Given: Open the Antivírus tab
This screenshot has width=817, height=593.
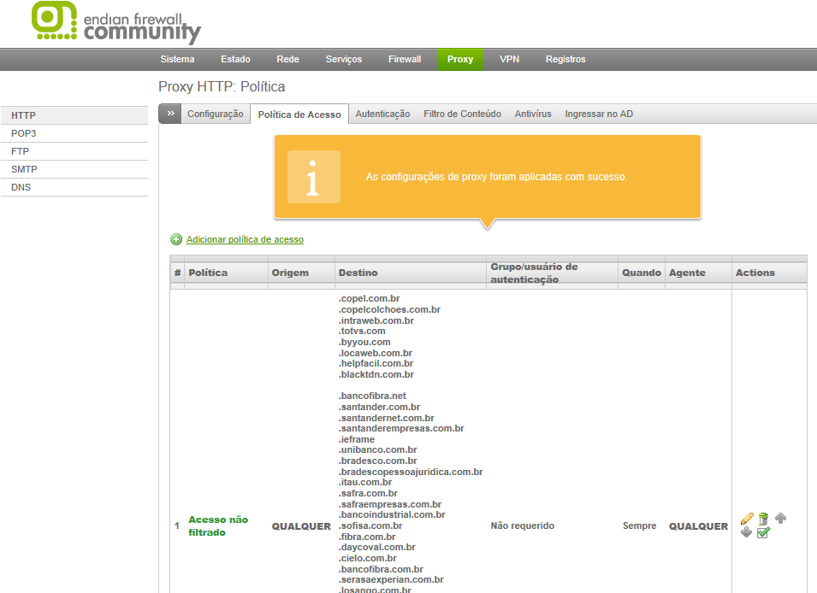Looking at the screenshot, I should (533, 114).
